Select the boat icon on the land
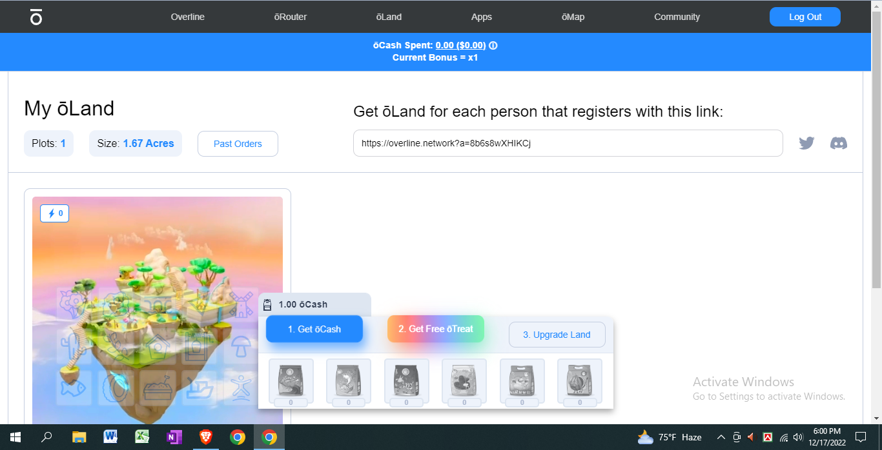 pos(199,387)
